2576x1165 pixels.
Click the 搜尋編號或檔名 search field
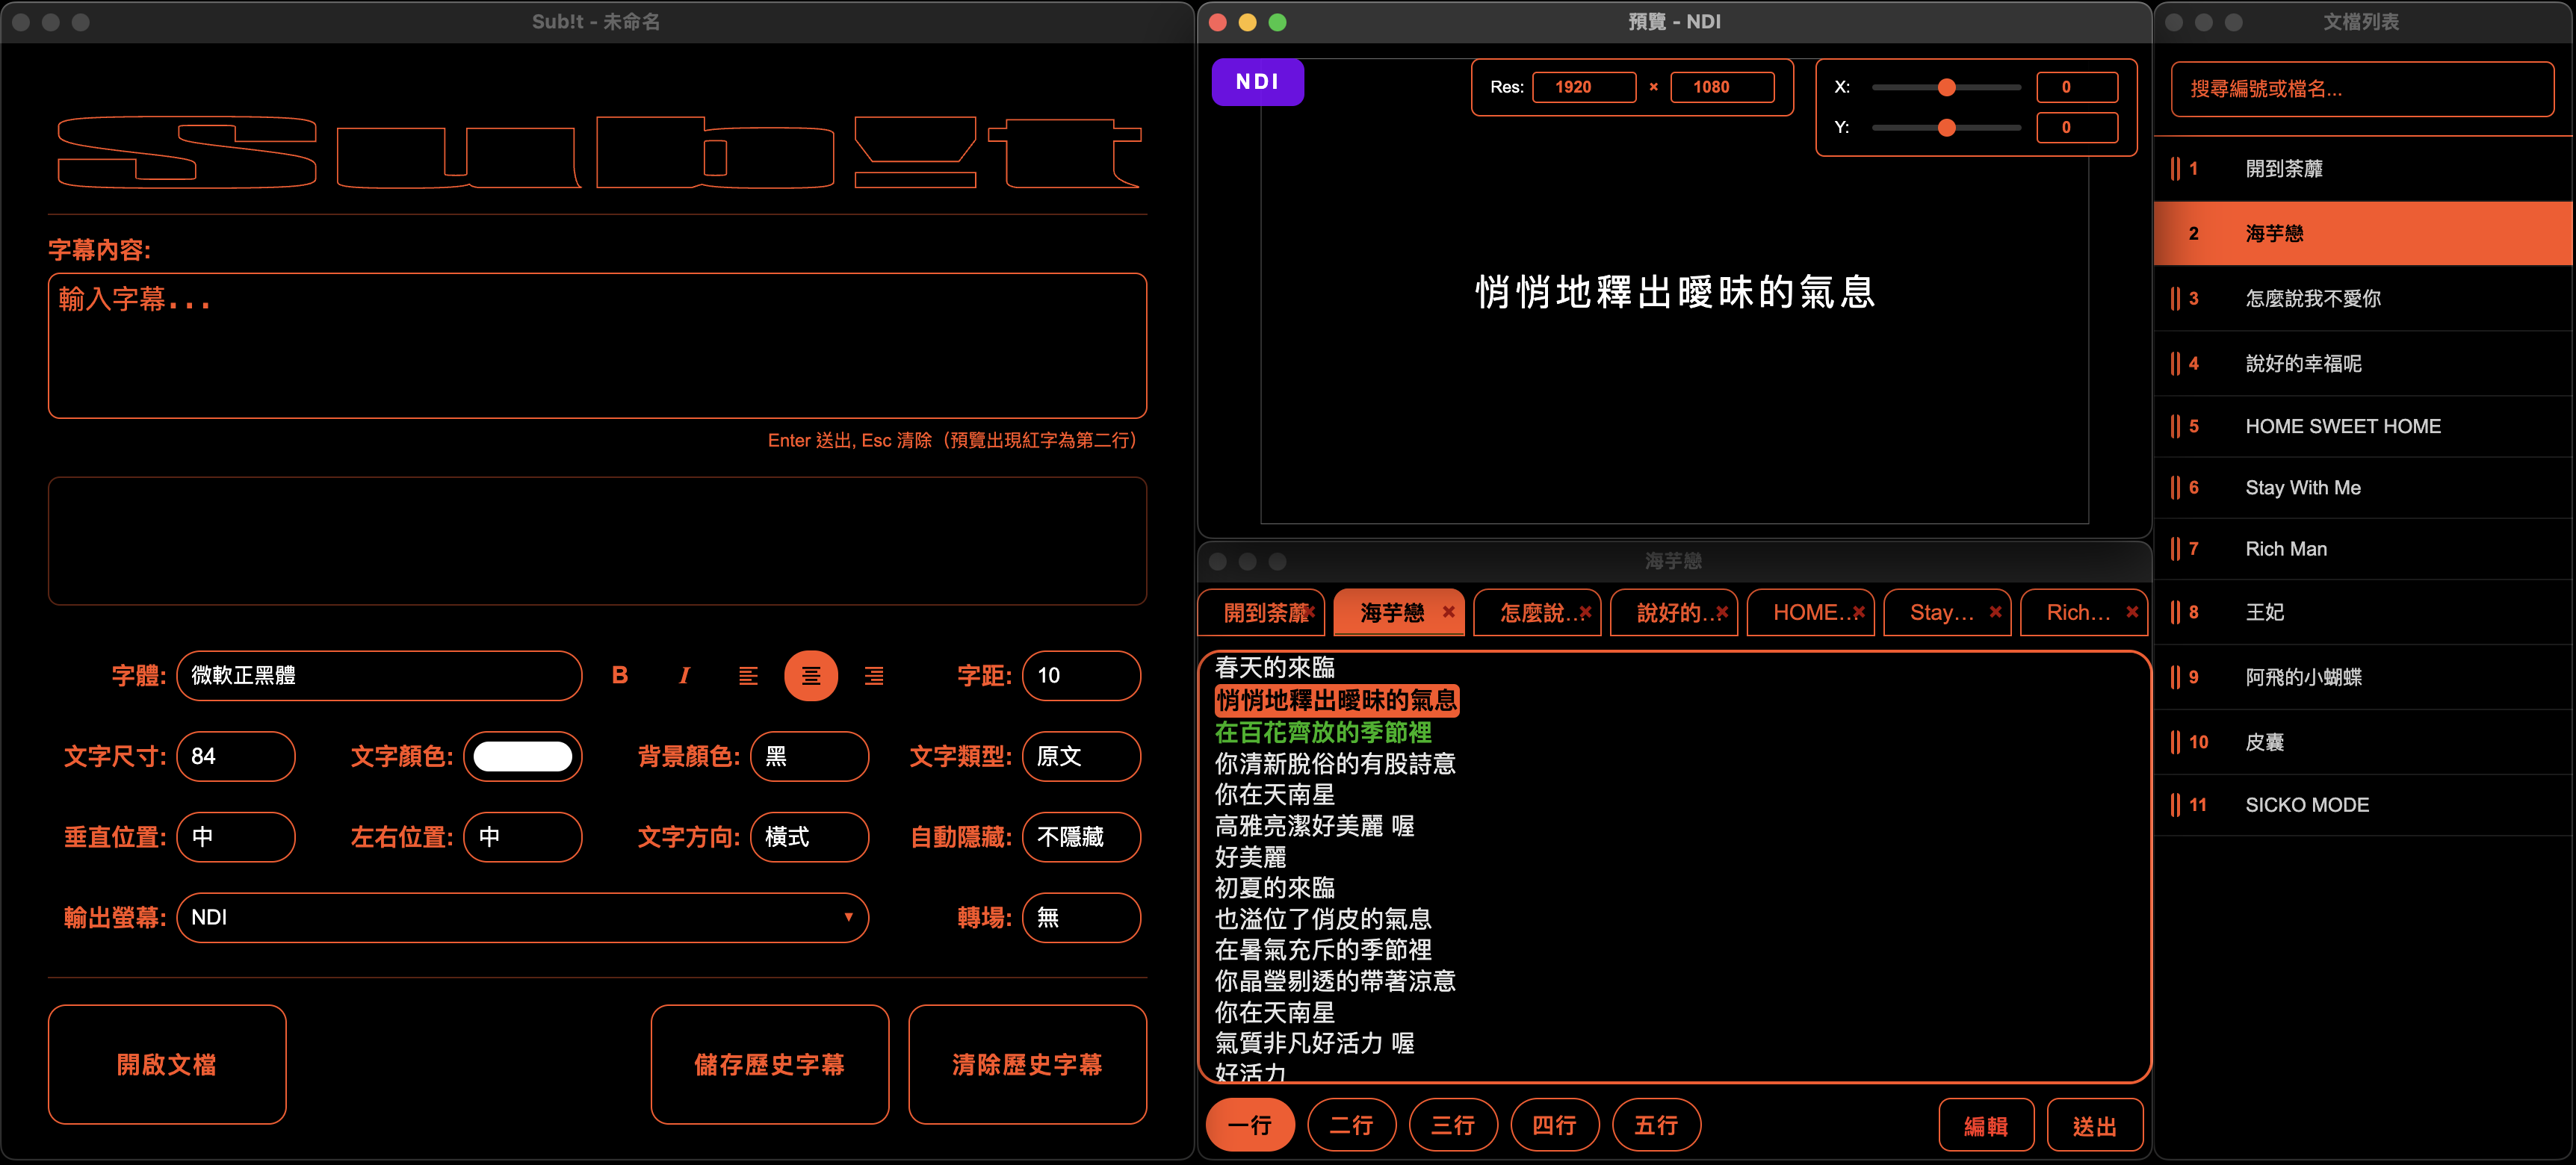coord(2362,89)
